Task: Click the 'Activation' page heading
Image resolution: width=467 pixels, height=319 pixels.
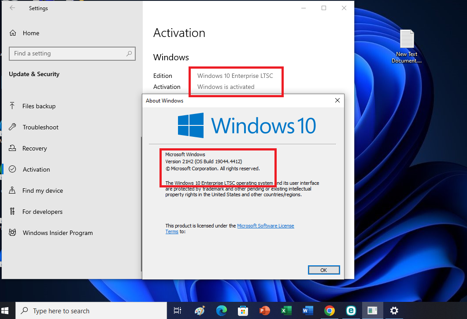Action: (179, 33)
